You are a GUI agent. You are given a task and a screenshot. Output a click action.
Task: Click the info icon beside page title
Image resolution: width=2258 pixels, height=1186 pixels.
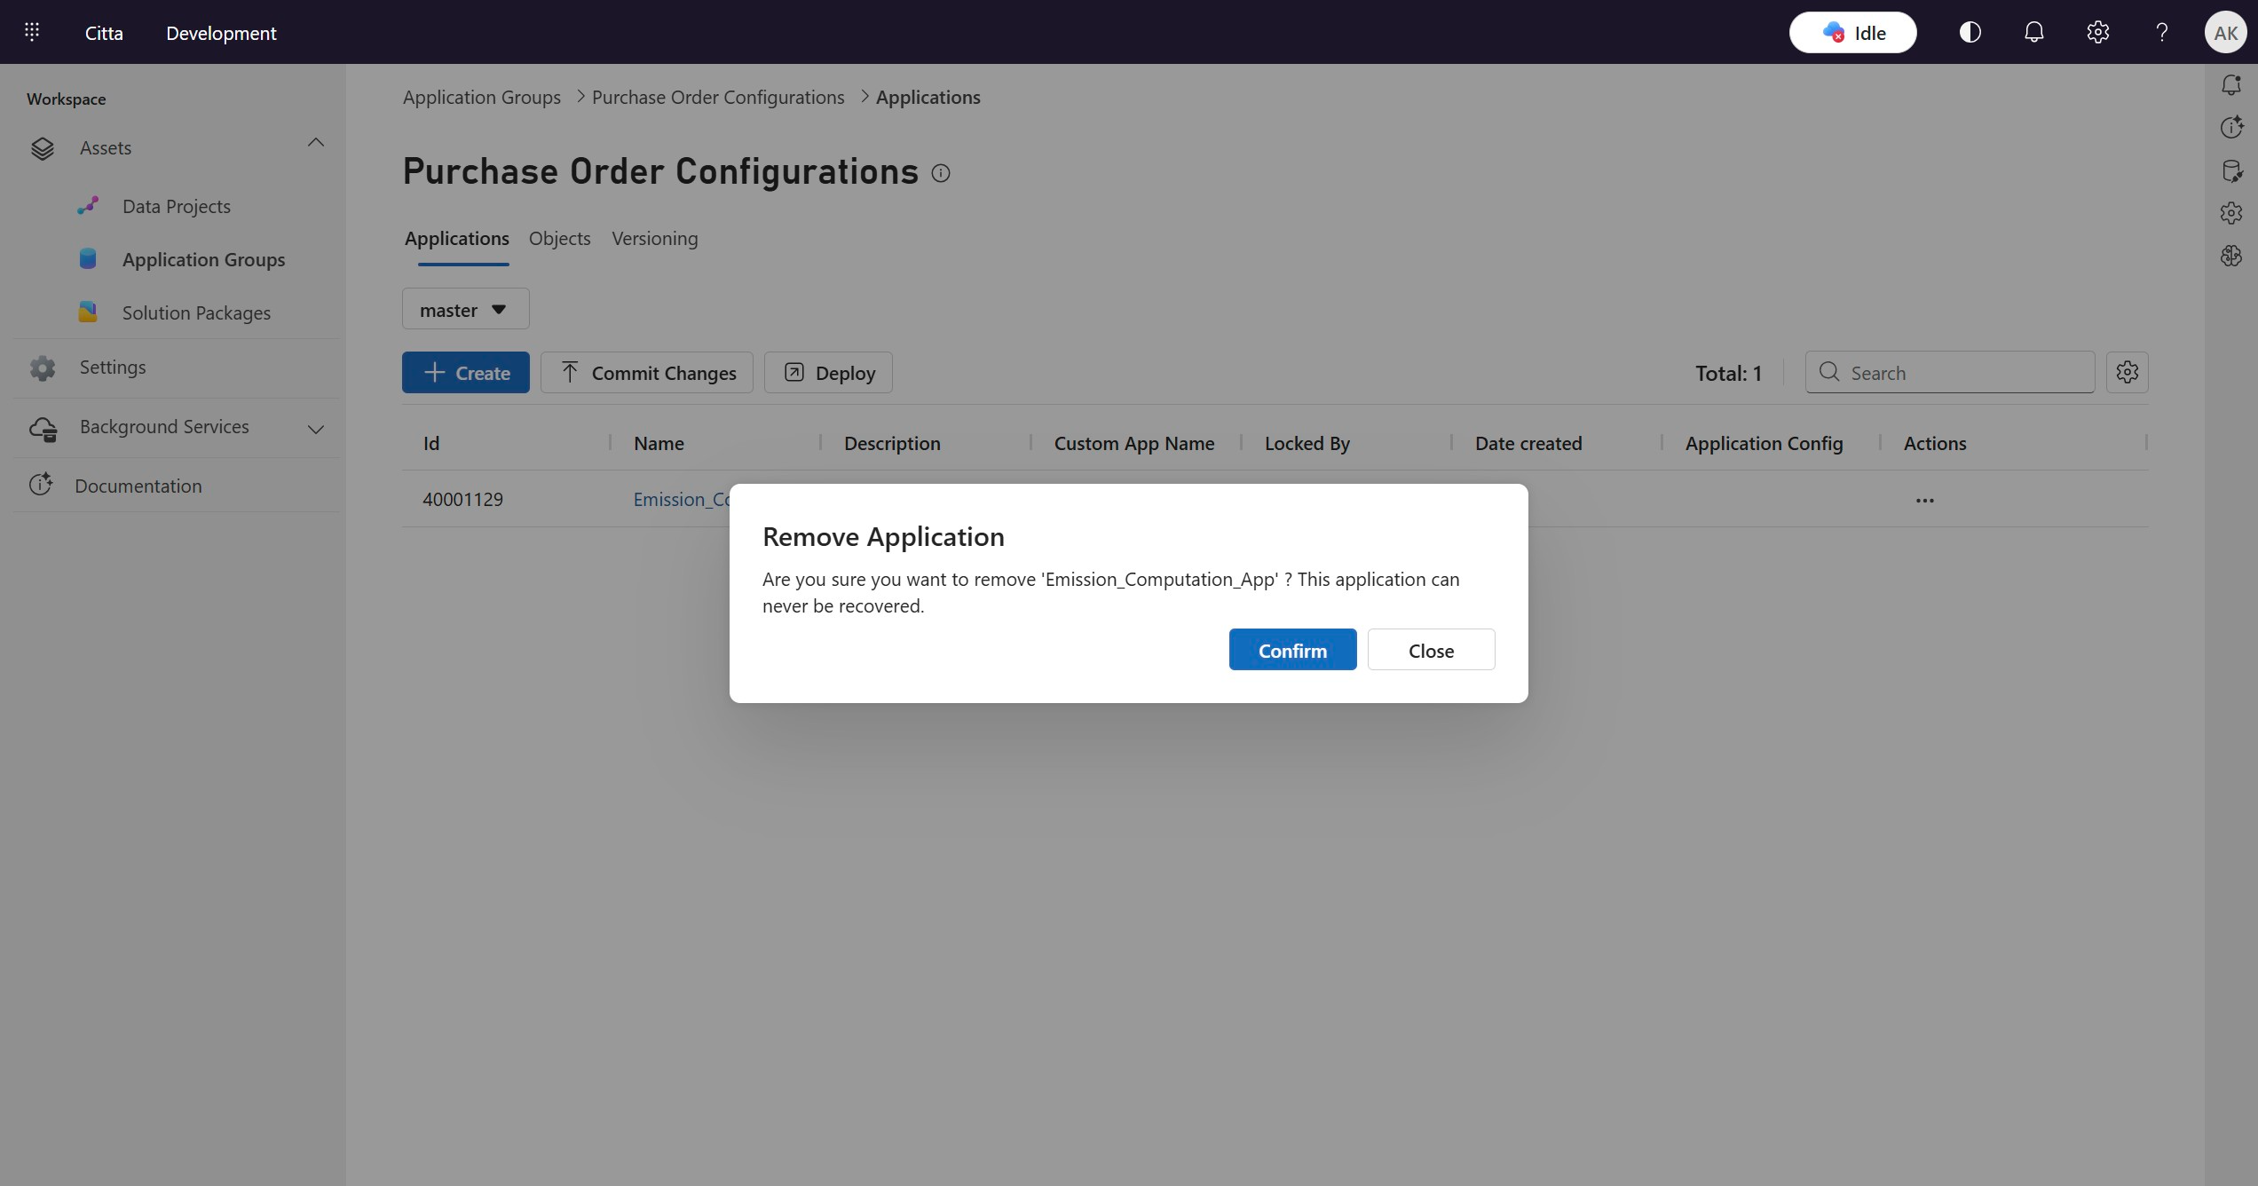click(x=941, y=173)
